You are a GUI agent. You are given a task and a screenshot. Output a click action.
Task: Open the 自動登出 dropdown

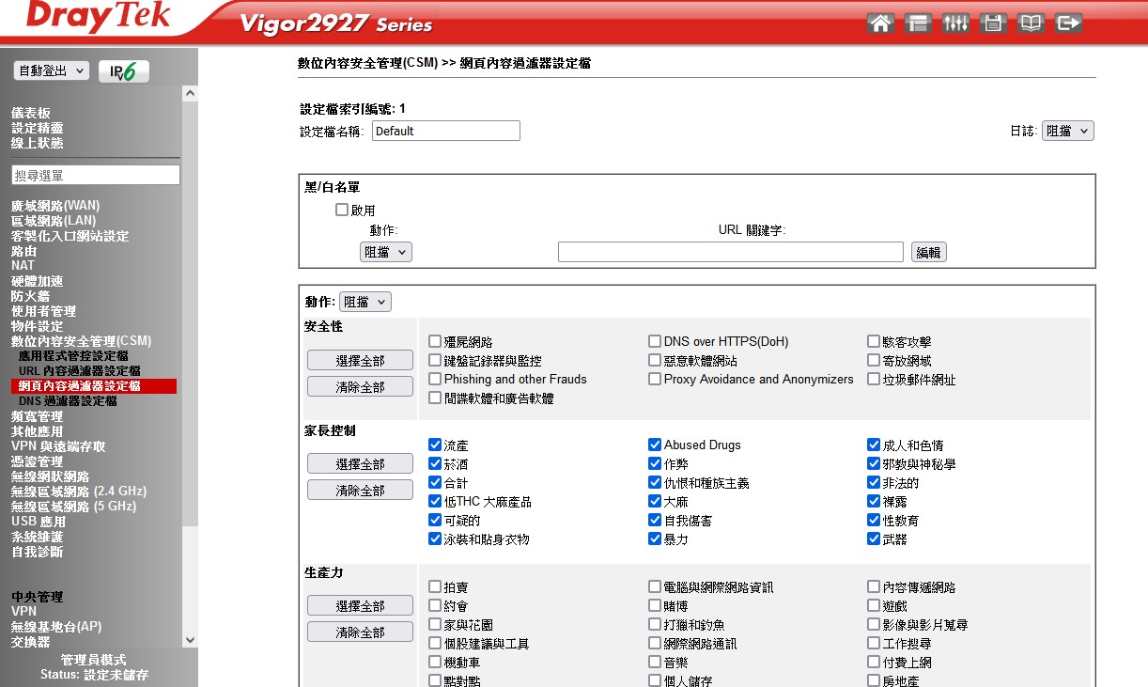click(52, 70)
